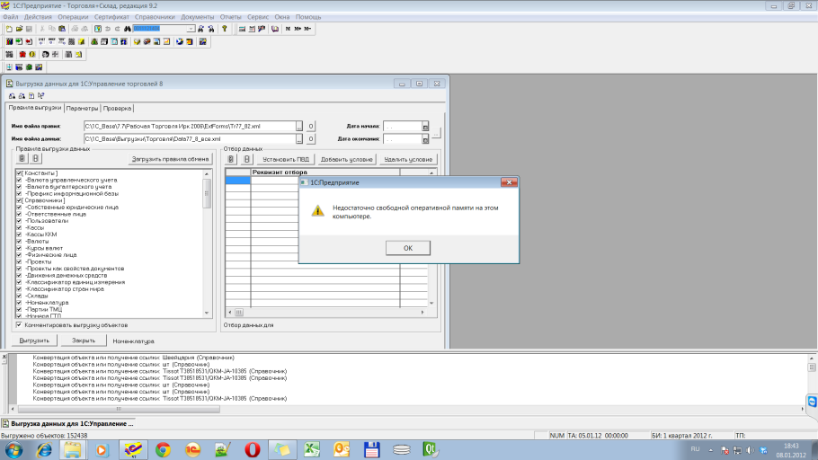Screen dimensions: 818x460
Task: Click the binoculars Find icon in toolbar
Action: point(128,29)
